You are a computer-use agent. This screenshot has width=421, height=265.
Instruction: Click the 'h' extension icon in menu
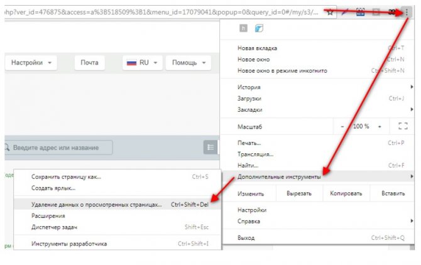click(244, 29)
